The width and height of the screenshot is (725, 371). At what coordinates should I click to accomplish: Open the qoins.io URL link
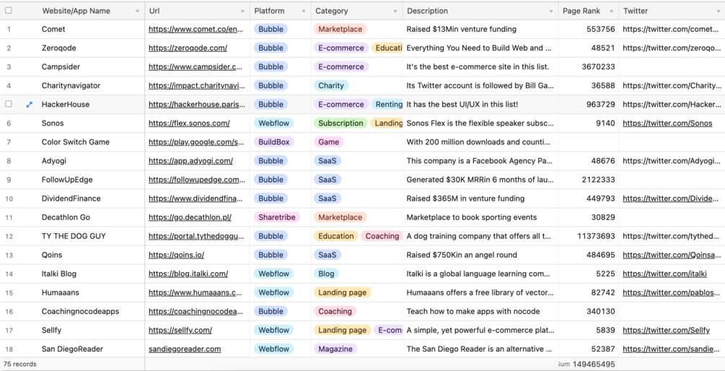pyautogui.click(x=176, y=255)
